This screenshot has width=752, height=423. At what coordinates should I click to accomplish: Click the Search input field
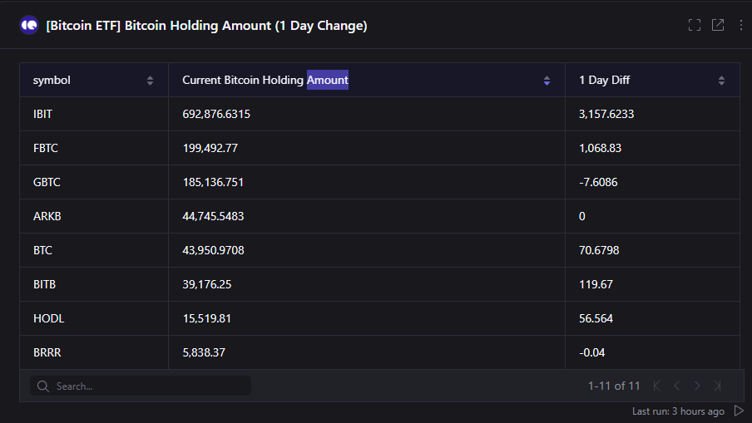(141, 386)
